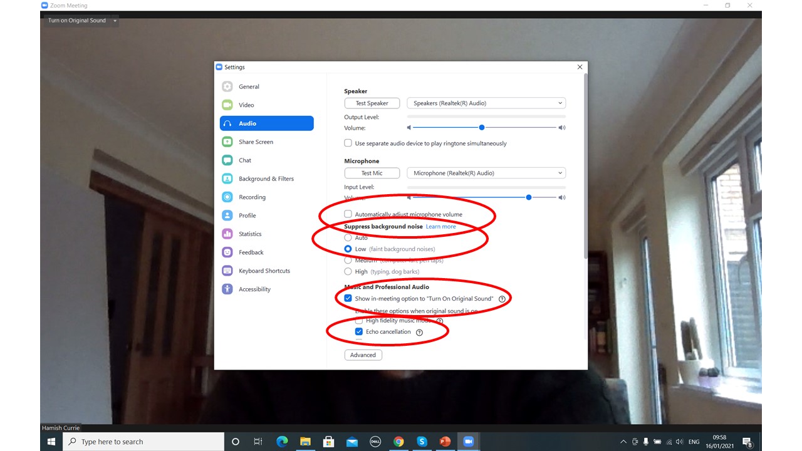Choose High noise suppression radio button

tap(348, 272)
